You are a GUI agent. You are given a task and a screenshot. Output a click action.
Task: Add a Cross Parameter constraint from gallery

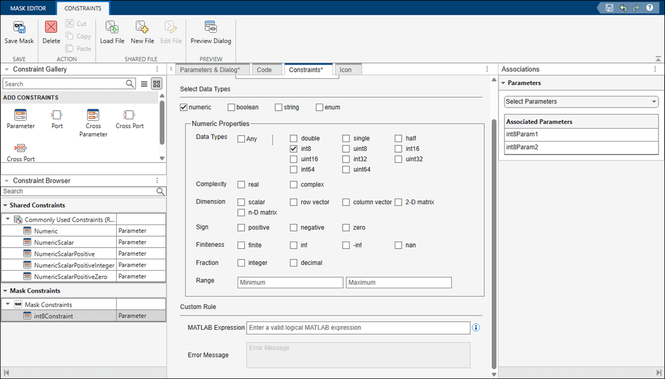click(93, 115)
